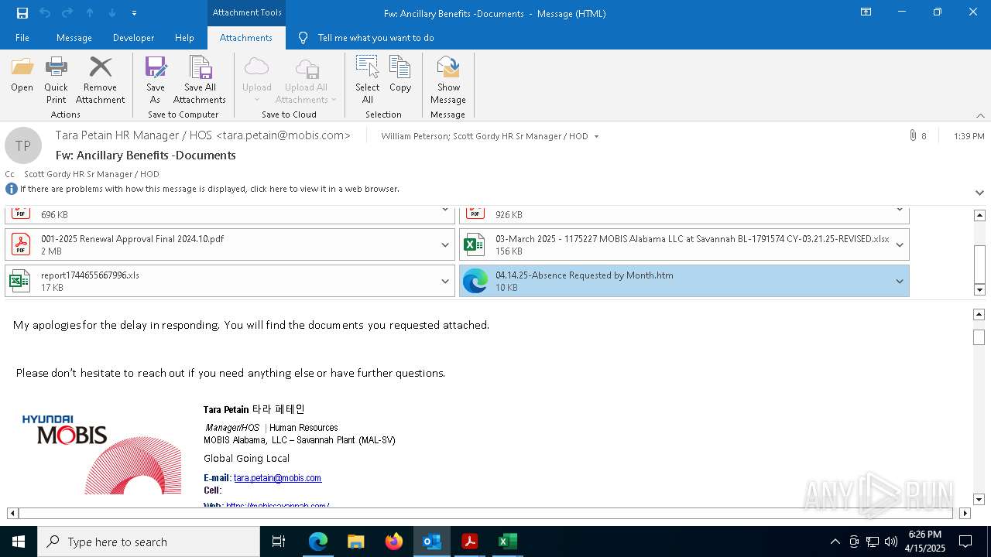Expand dropdown for Absence Requested htm attachment

900,281
